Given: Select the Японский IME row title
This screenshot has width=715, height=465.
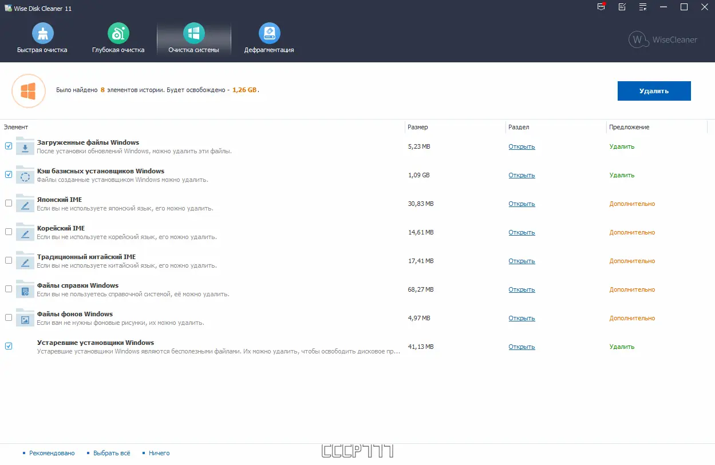Looking at the screenshot, I should tap(60, 200).
